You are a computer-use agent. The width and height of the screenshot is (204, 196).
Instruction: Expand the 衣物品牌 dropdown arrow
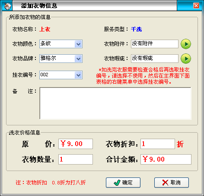(78, 59)
